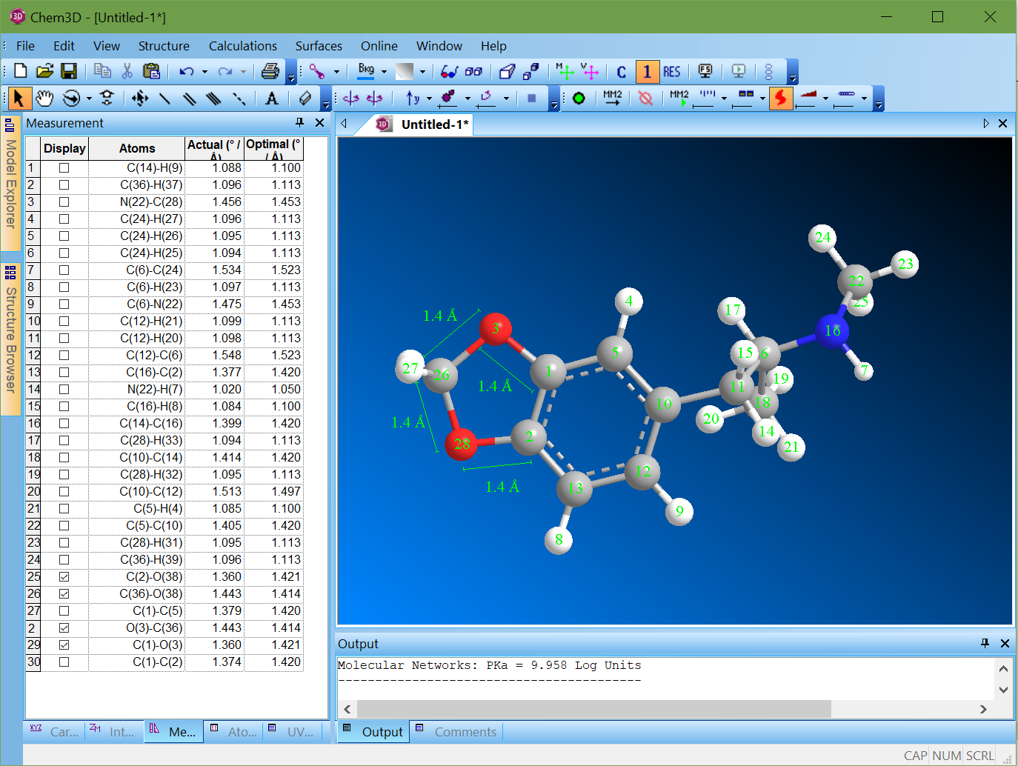The image size is (1018, 766).
Task: Select the ball-and-stick display mode icon
Action: pos(317,71)
